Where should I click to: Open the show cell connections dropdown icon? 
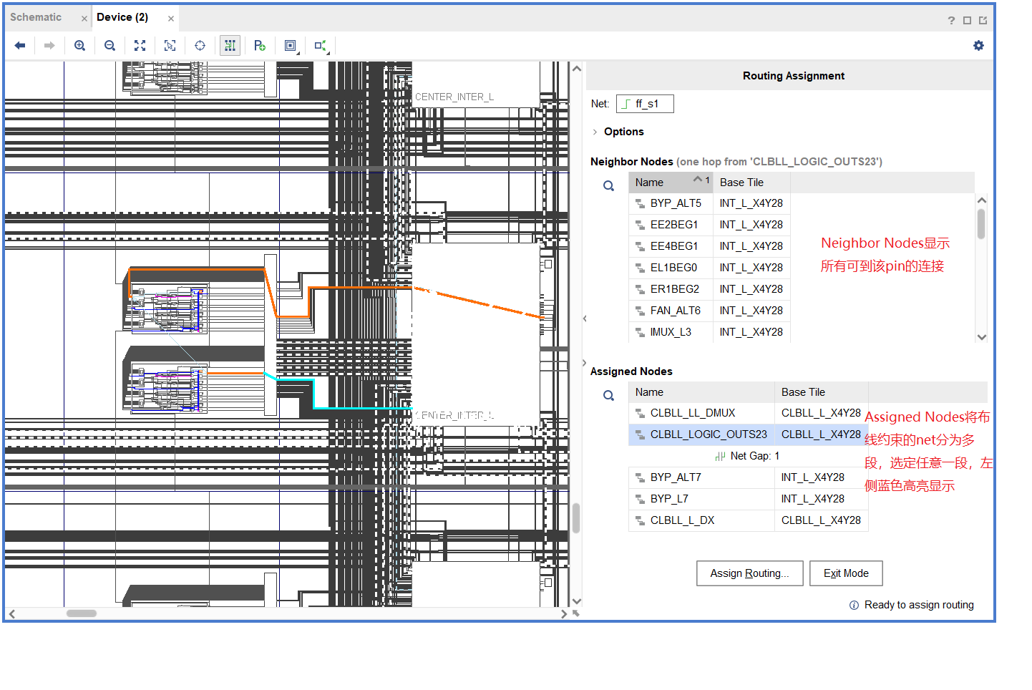(321, 46)
